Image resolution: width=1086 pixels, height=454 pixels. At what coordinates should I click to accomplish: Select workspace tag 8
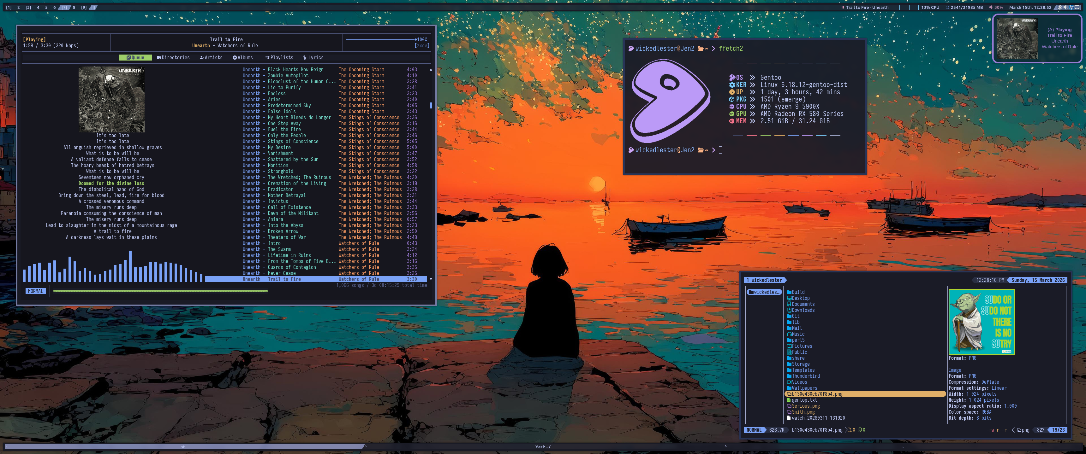coord(74,7)
